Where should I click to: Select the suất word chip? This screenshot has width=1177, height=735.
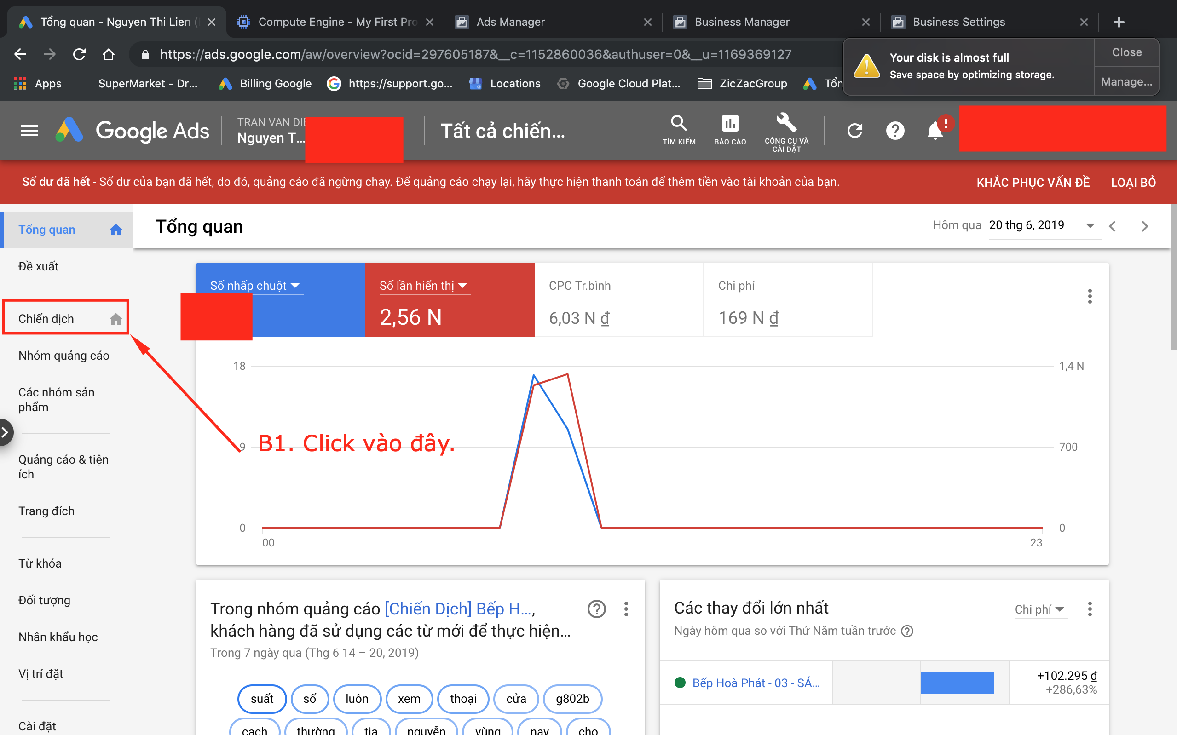click(262, 699)
